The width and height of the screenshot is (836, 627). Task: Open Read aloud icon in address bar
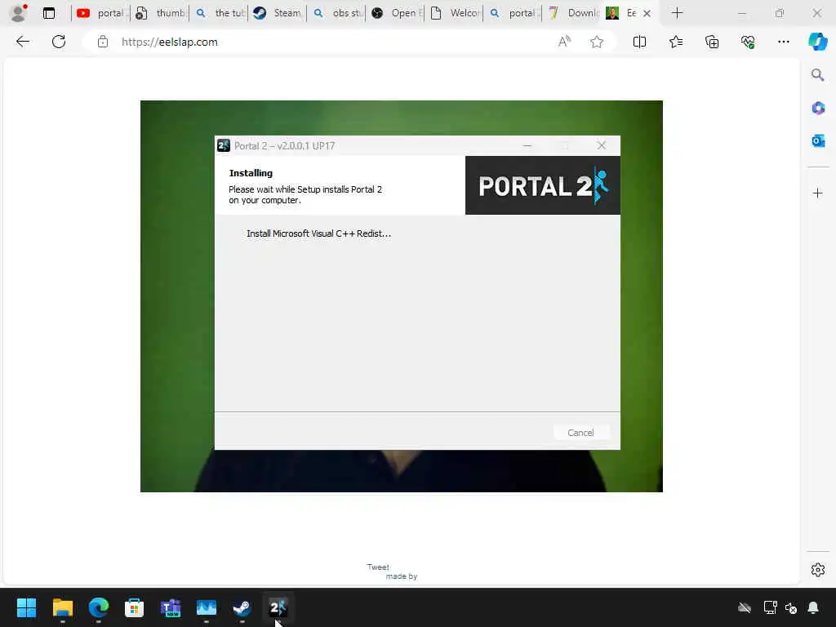click(x=564, y=42)
